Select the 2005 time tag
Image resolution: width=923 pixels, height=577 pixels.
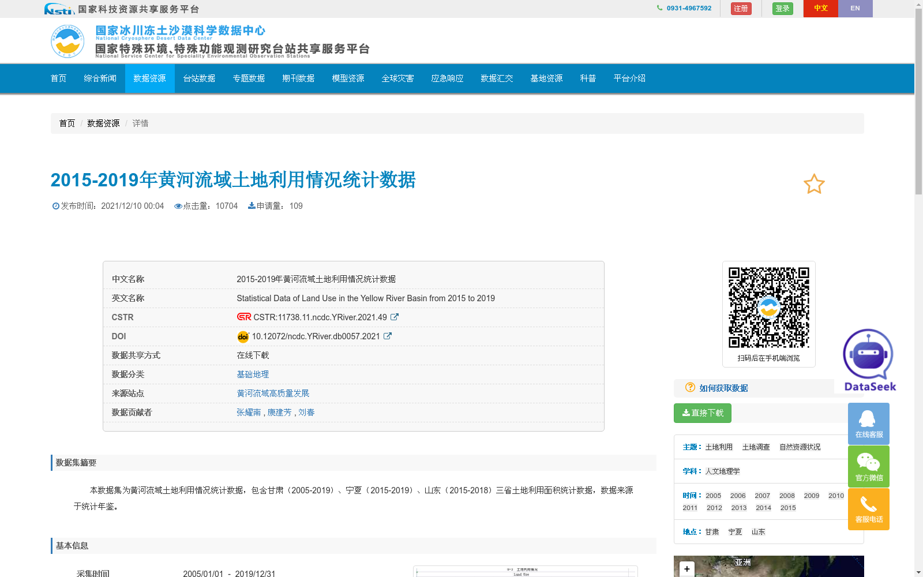(713, 496)
